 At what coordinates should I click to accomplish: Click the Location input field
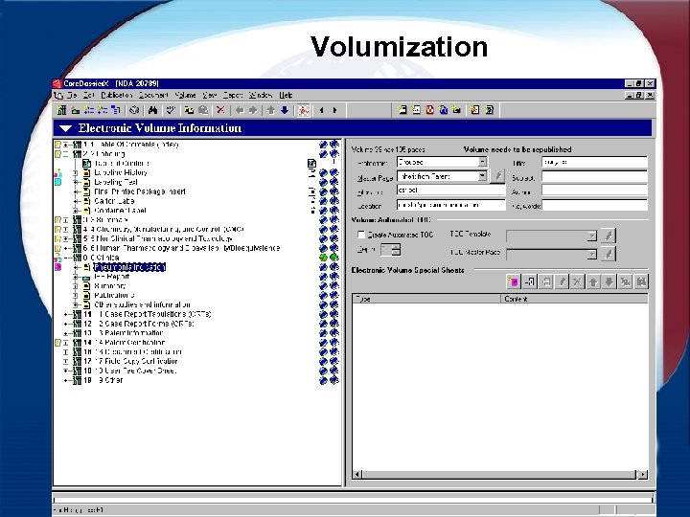[451, 205]
